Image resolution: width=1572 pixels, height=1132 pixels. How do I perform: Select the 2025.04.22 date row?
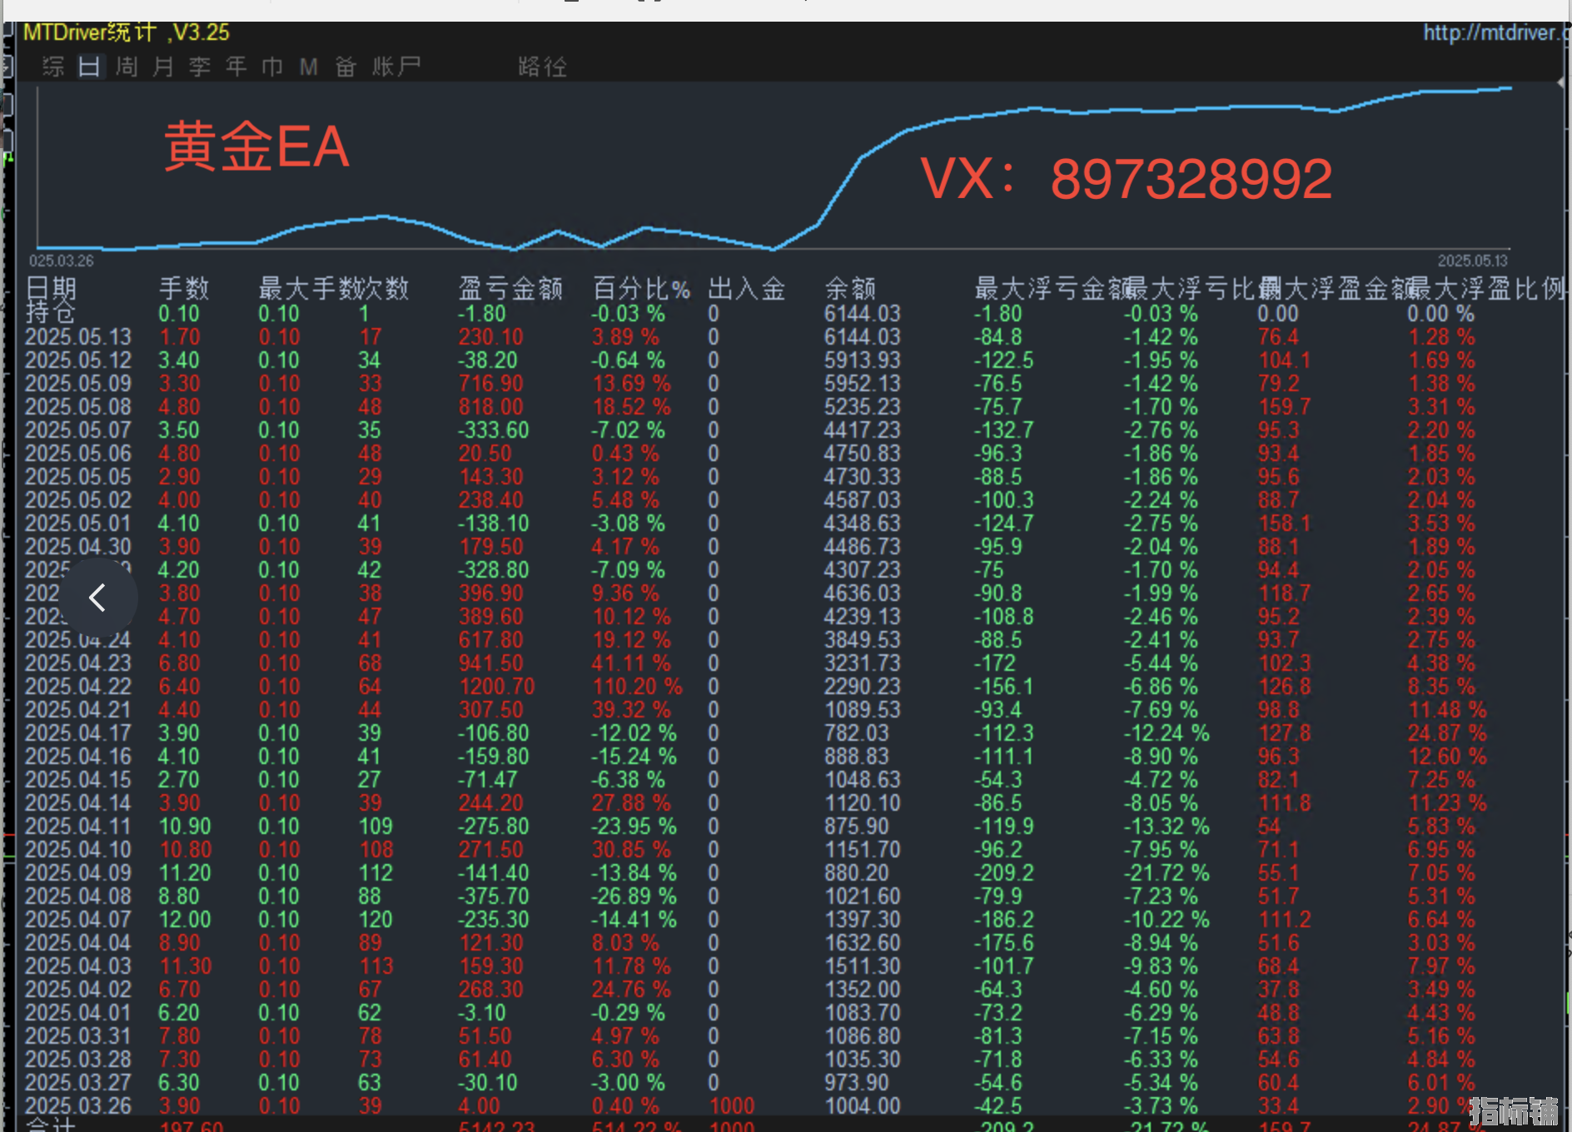[x=78, y=687]
